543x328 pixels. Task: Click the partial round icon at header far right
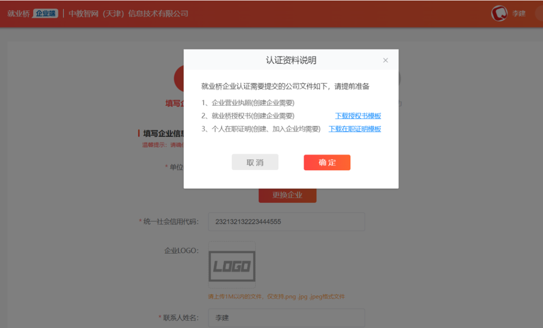(x=539, y=14)
